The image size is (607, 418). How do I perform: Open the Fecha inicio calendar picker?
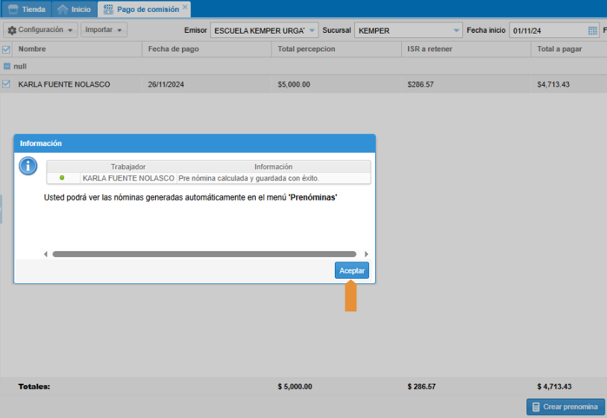click(593, 31)
